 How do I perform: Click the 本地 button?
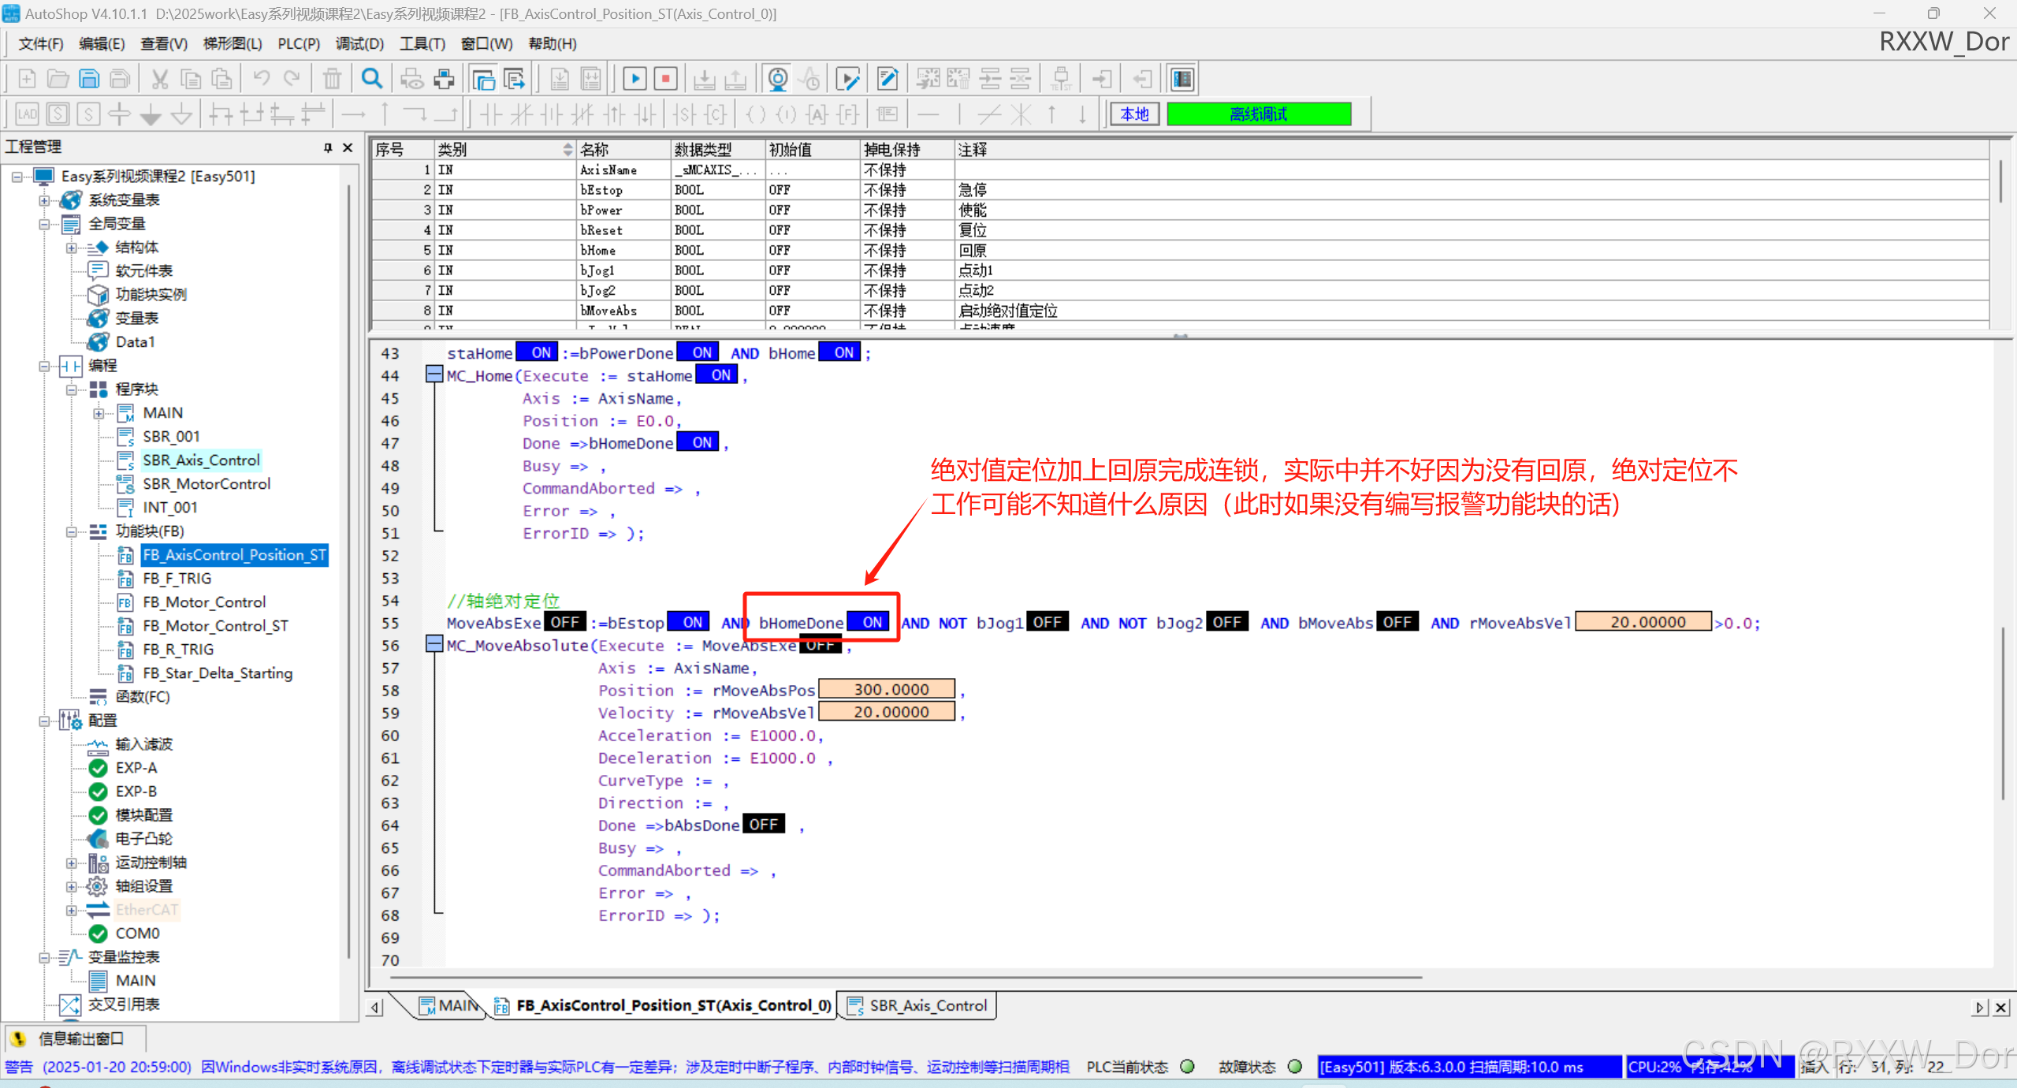pos(1134,114)
